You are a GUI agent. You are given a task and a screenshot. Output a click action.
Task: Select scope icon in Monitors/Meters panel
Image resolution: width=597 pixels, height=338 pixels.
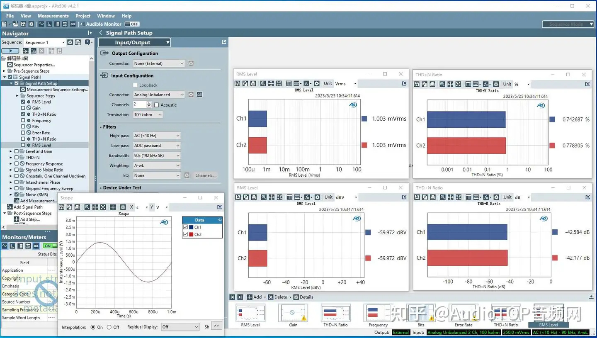[x=5, y=246]
